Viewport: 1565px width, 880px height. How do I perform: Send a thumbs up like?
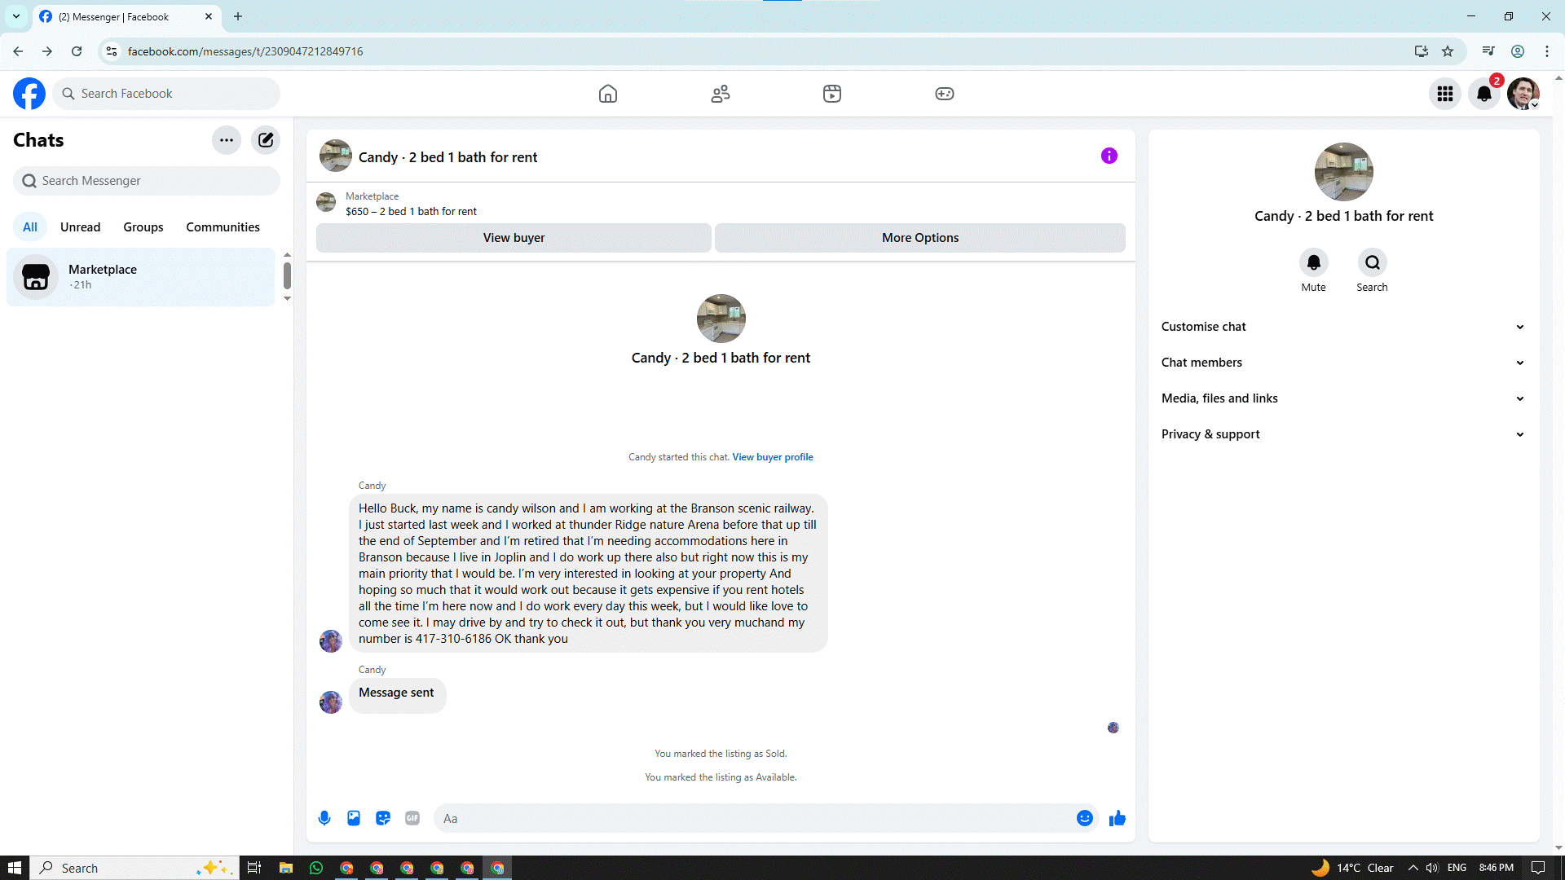pyautogui.click(x=1118, y=818)
